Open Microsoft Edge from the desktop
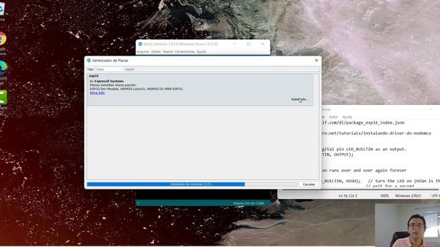The height and width of the screenshot is (247, 440). pyautogui.click(x=3, y=68)
